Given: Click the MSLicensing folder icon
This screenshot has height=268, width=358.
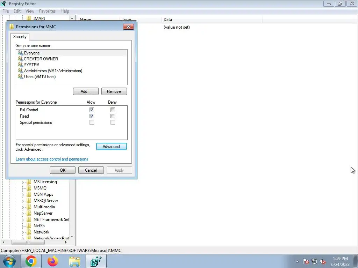Looking at the screenshot, I should pos(29,182).
